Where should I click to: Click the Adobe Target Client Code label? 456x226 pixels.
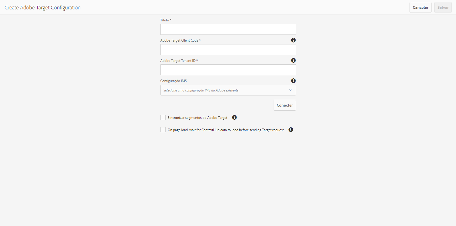click(x=180, y=40)
